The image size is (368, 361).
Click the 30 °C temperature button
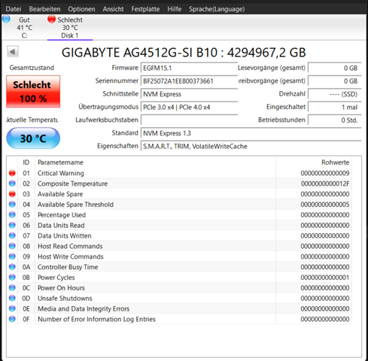click(33, 138)
